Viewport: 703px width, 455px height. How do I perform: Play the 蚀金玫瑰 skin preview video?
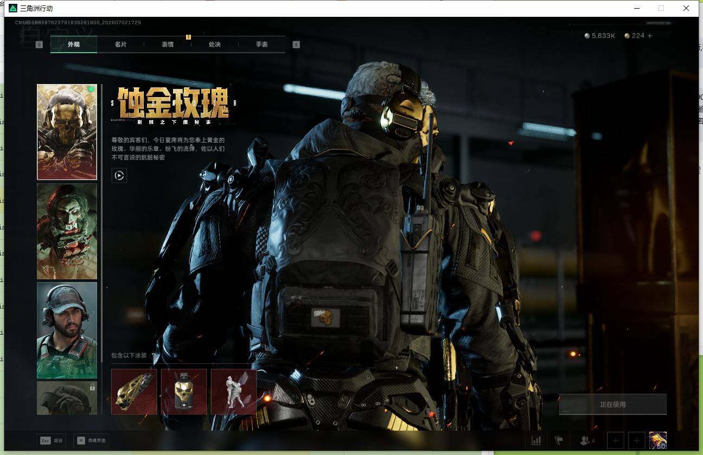click(x=119, y=175)
